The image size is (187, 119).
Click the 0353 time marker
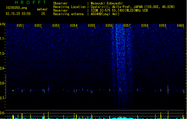[56, 26]
